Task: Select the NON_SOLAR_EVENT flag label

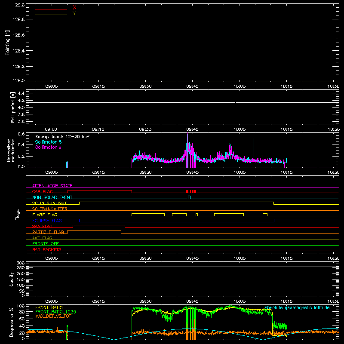Action: pyautogui.click(x=52, y=197)
